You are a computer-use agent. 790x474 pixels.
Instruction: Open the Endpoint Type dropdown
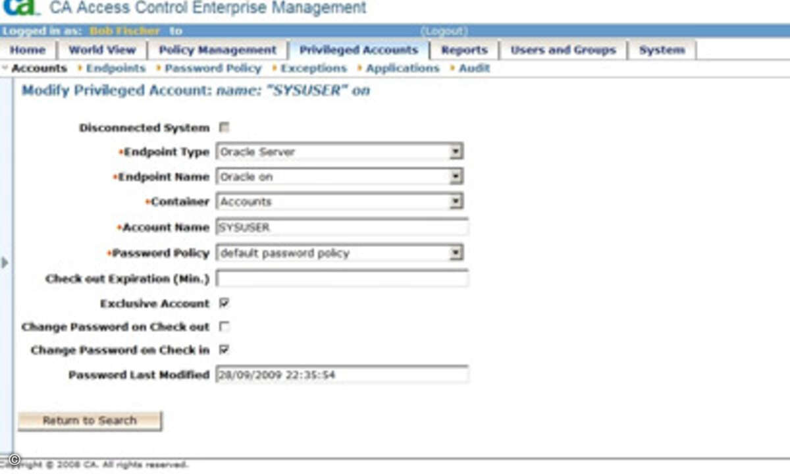340,152
